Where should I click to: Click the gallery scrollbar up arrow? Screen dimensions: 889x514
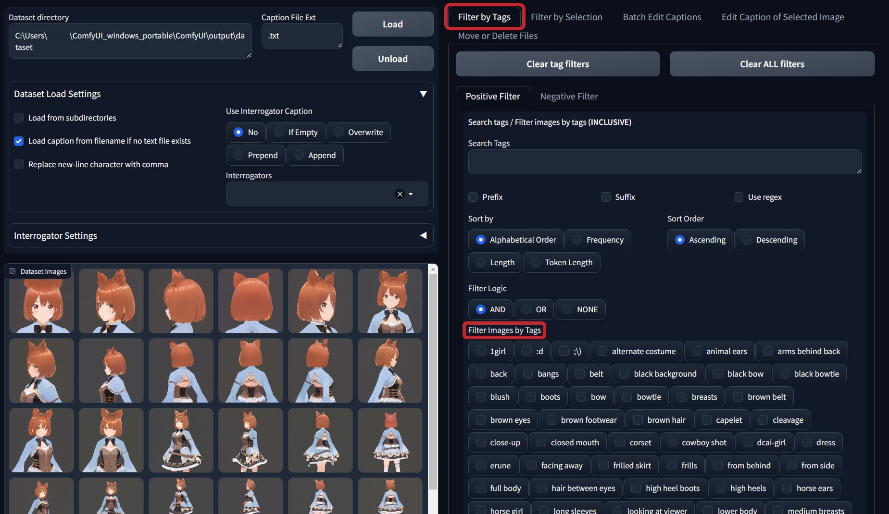(433, 269)
